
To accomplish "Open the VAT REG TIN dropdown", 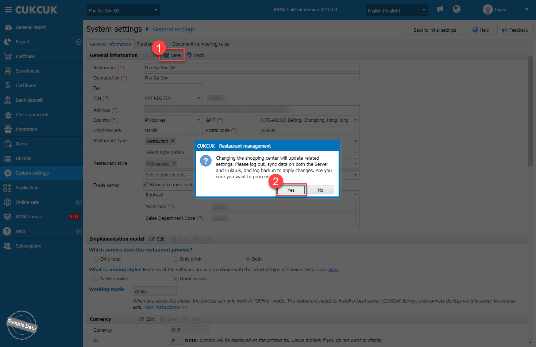I will click(173, 98).
